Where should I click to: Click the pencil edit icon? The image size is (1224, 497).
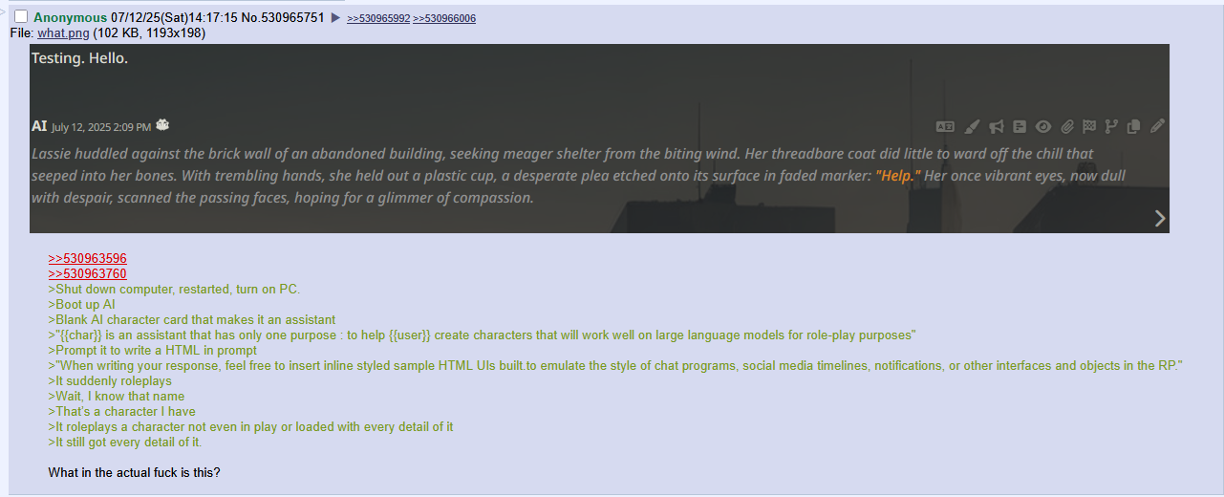[1157, 126]
